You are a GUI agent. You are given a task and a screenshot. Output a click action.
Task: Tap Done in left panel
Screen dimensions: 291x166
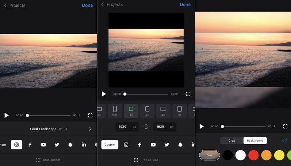(87, 6)
